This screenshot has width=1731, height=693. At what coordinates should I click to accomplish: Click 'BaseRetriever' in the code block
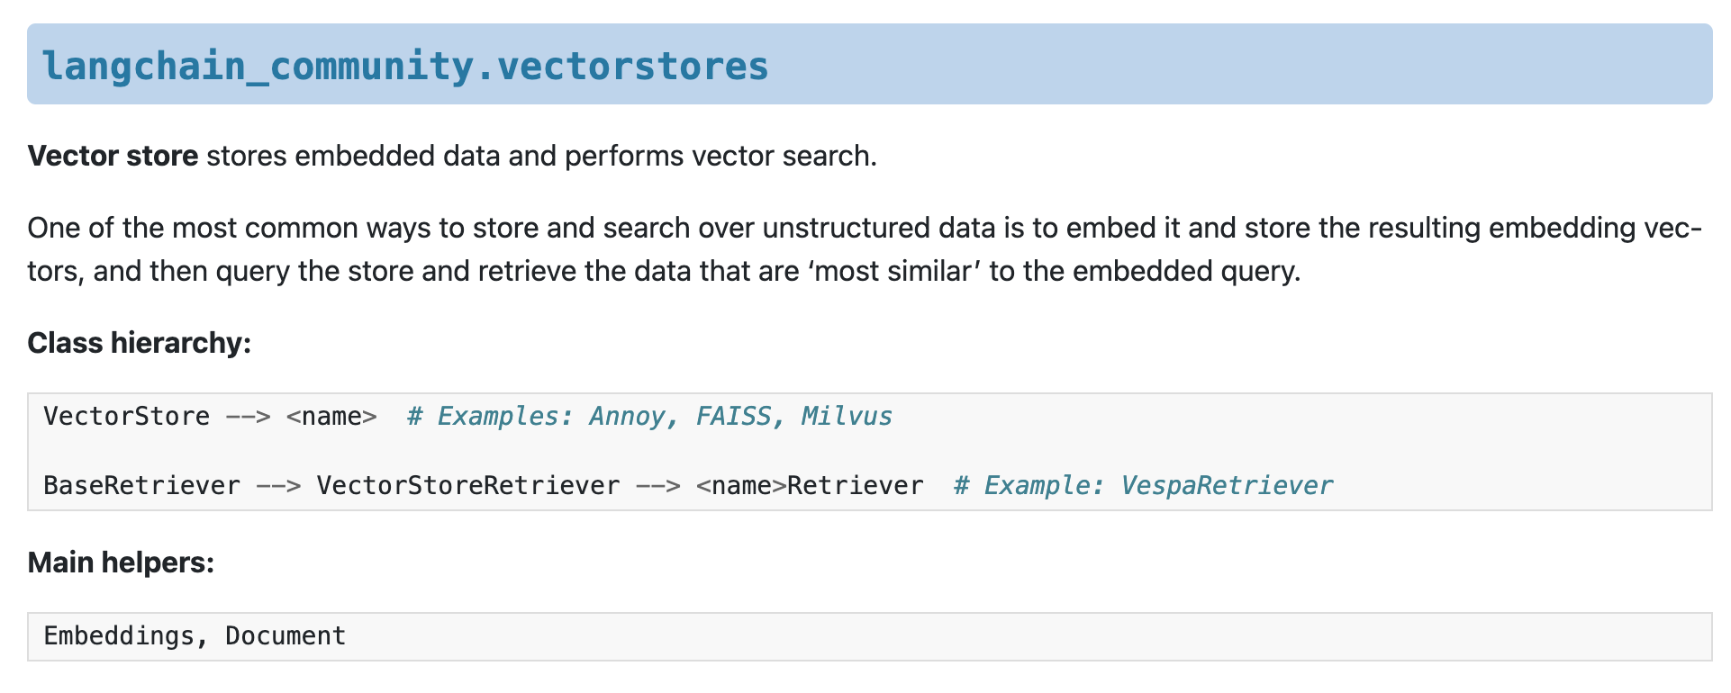click(141, 486)
